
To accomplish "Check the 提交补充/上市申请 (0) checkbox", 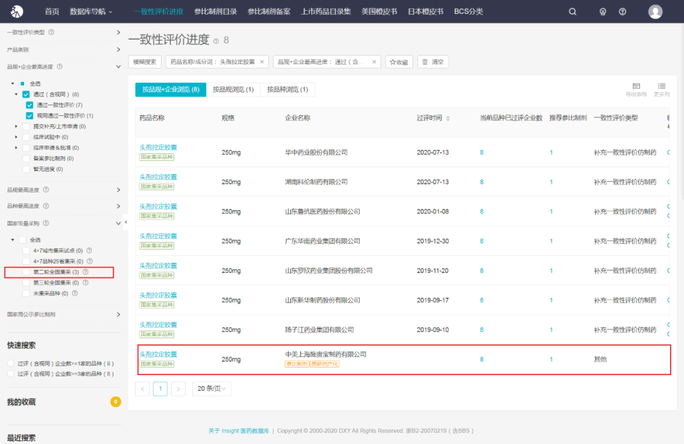I will (x=26, y=127).
